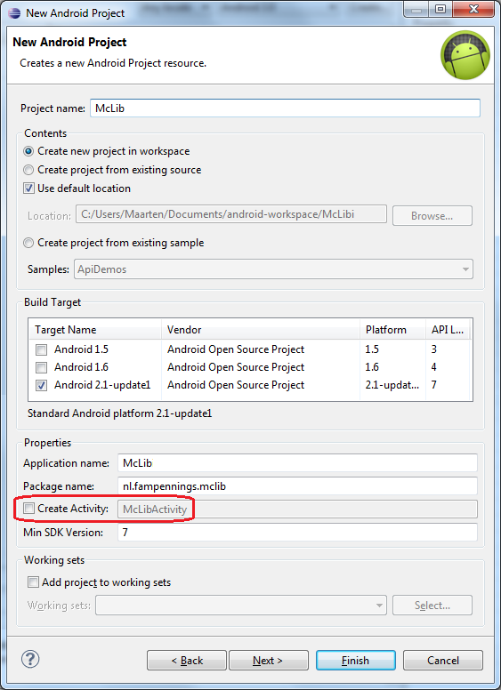This screenshot has height=690, width=501.
Task: Click the Finish button
Action: tap(355, 660)
